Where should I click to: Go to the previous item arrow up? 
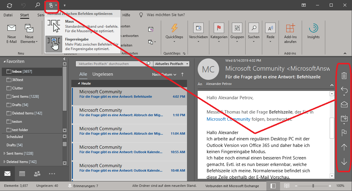pos(344,147)
